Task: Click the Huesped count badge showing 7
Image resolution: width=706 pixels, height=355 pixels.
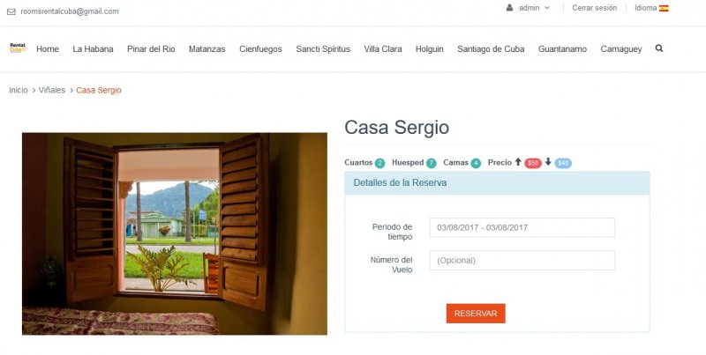Action: tap(432, 163)
